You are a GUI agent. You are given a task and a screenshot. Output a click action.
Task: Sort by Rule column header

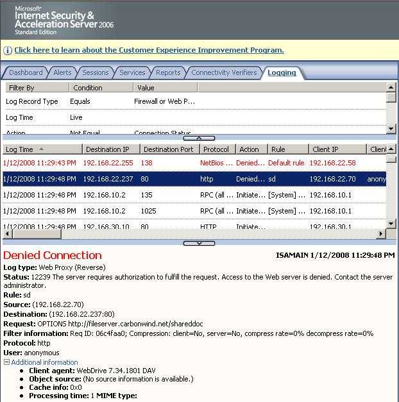(x=288, y=149)
